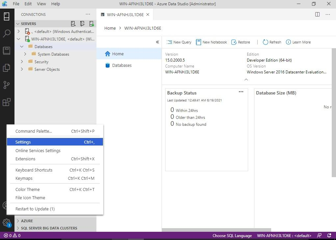Open the Source Control icon
Viewport: 336px width, 240px height.
click(x=7, y=85)
